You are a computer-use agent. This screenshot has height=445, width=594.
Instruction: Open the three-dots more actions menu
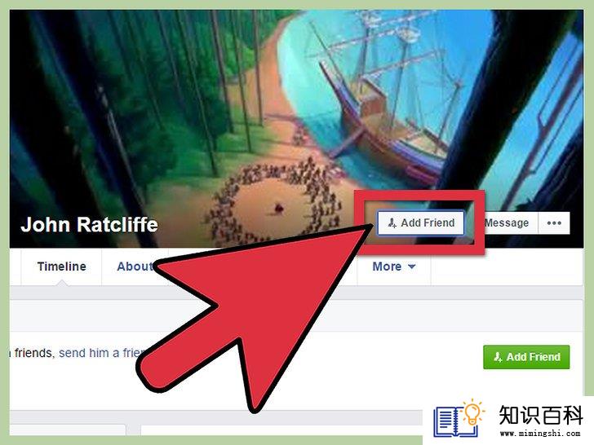pos(554,222)
